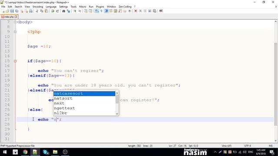The height and width of the screenshot is (156, 278).
Task: Click the Stop Recording macro icon
Action: click(140, 11)
